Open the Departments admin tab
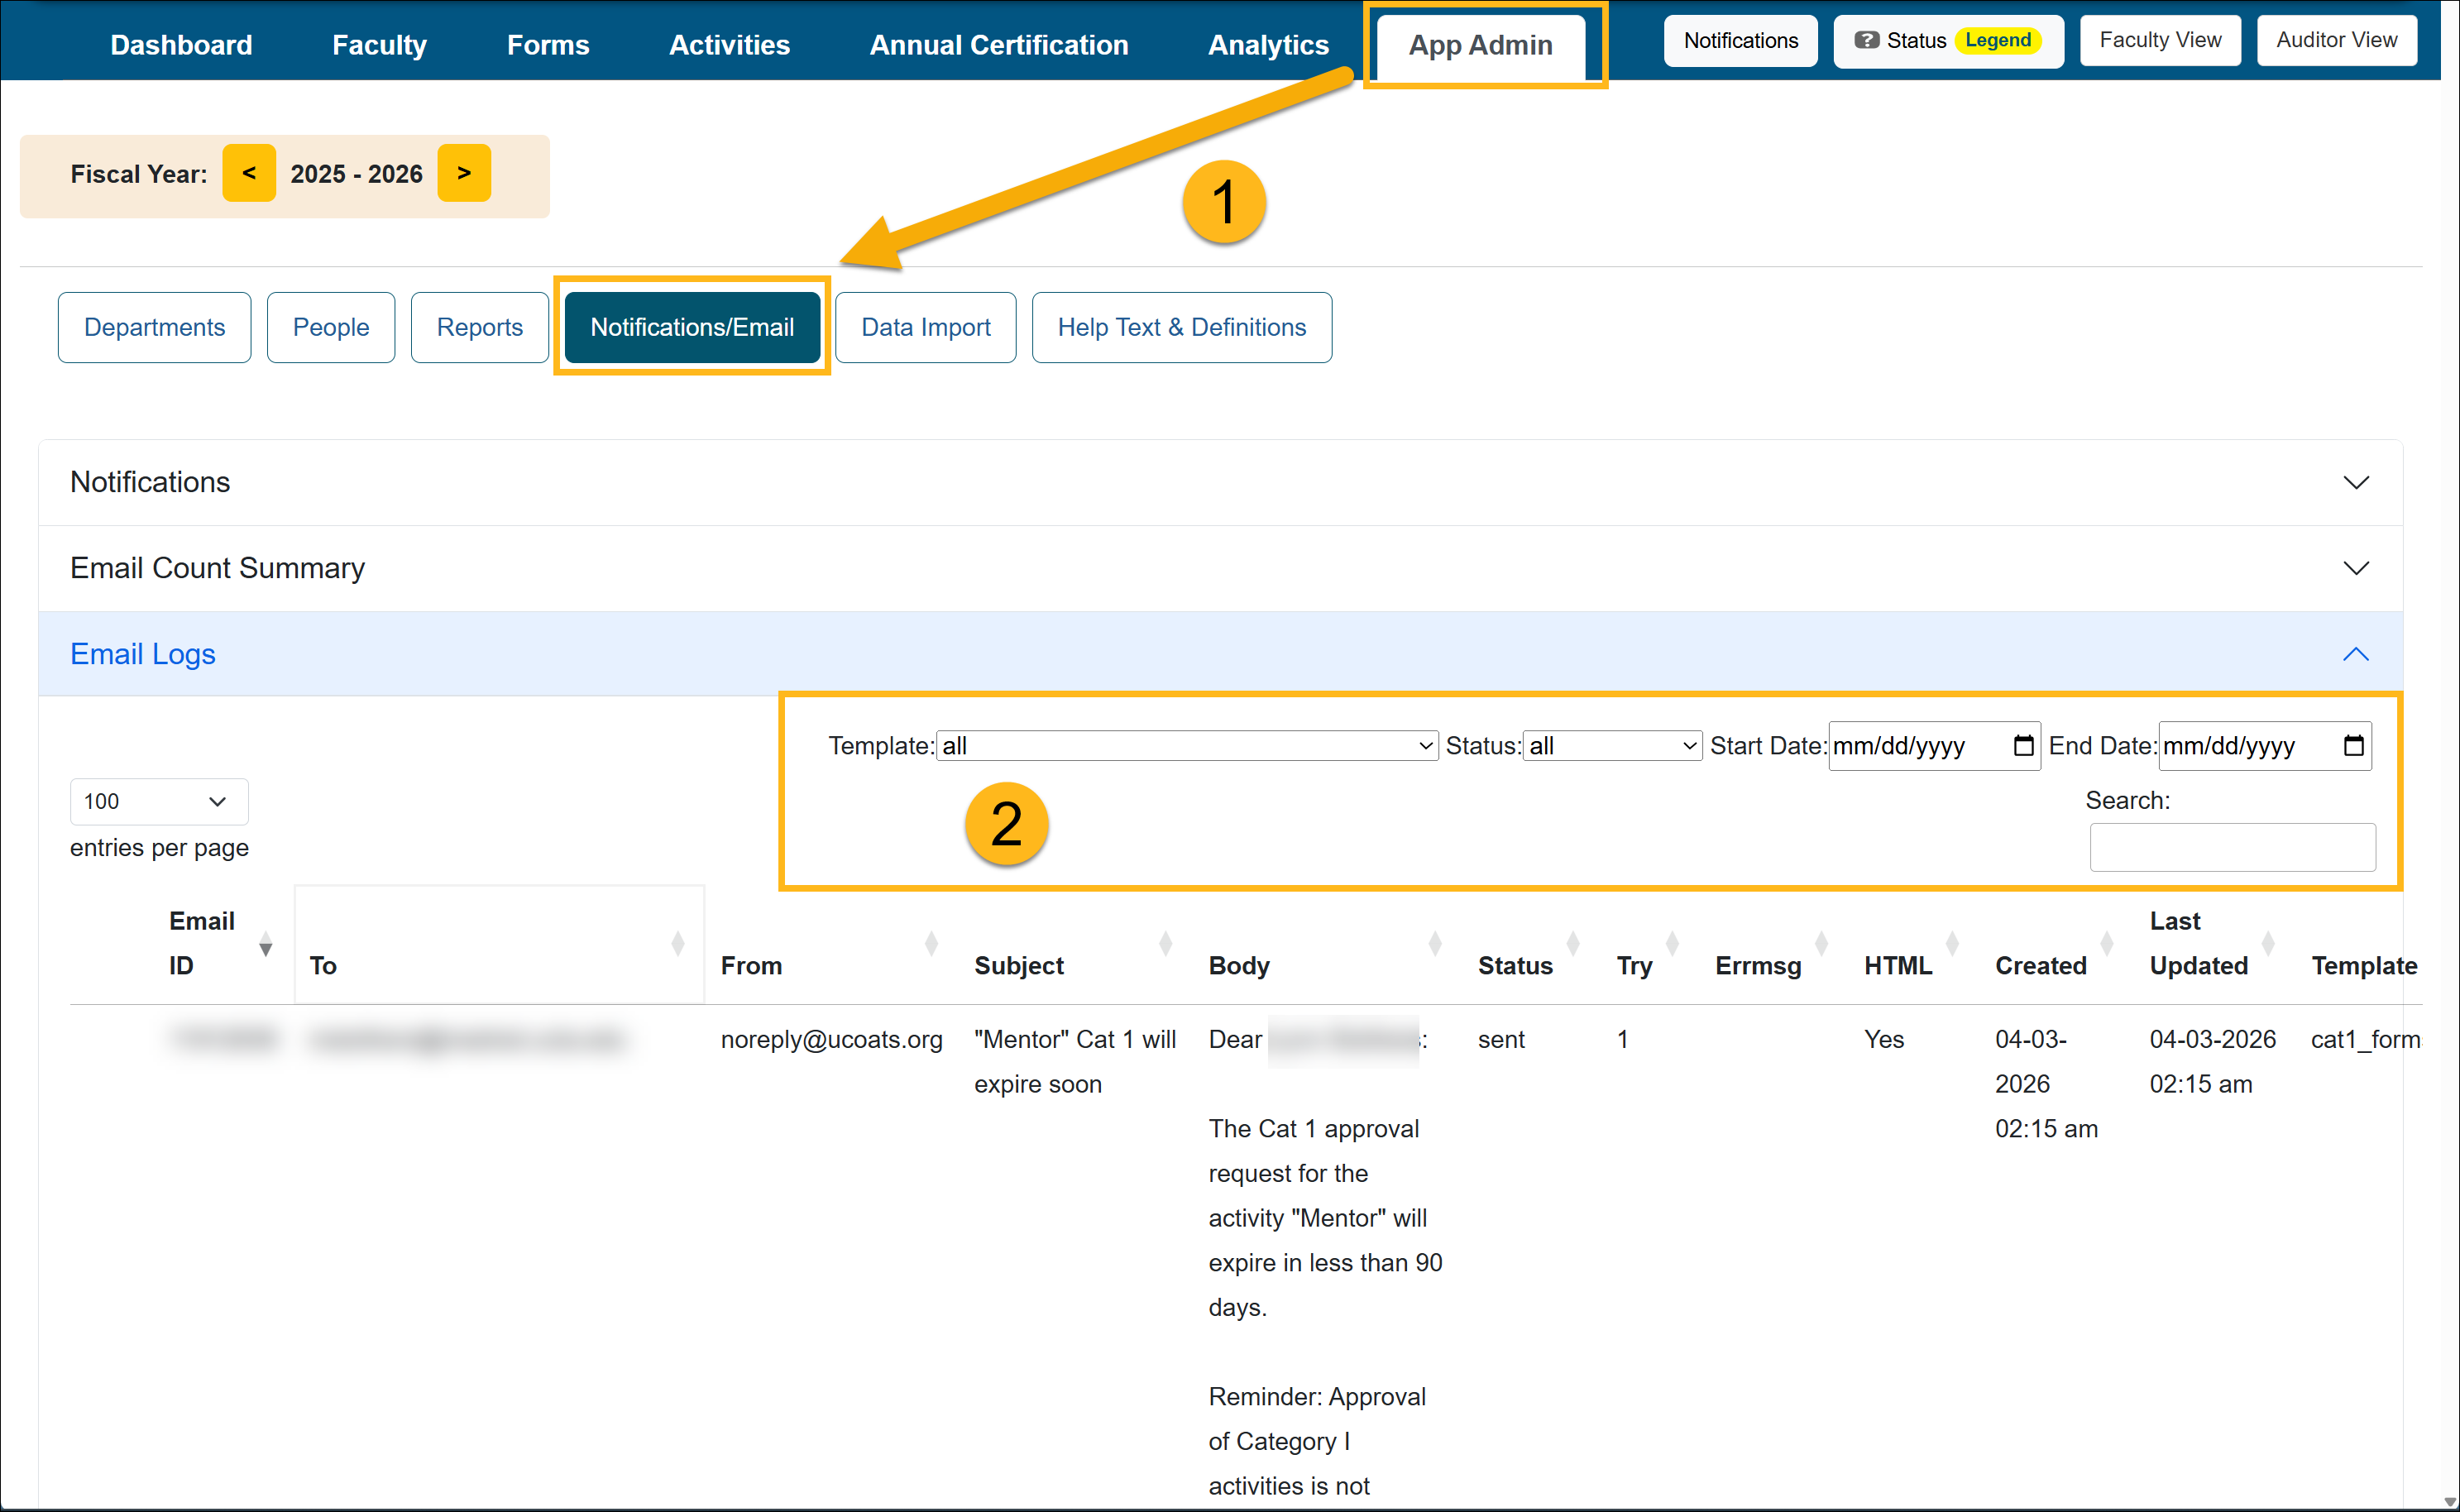 click(x=154, y=327)
